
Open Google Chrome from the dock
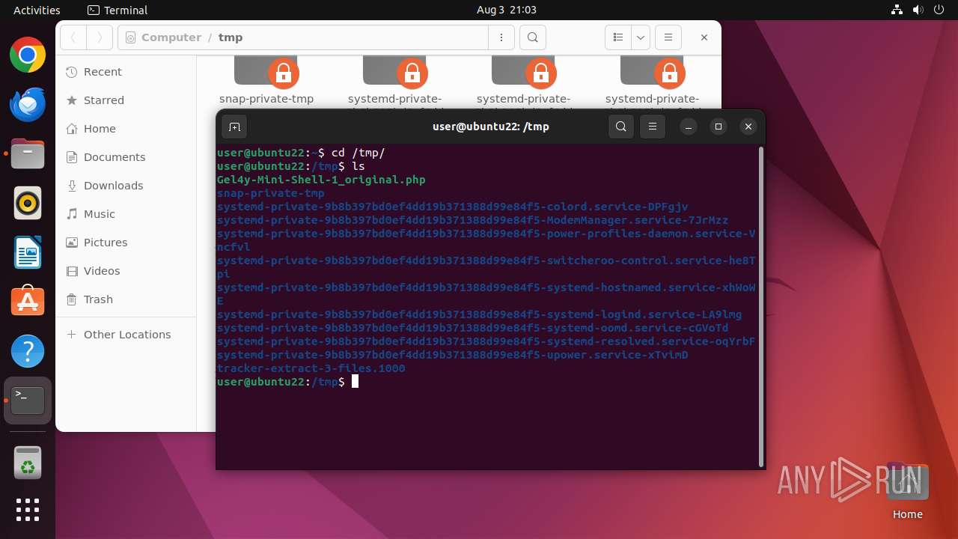coord(28,55)
